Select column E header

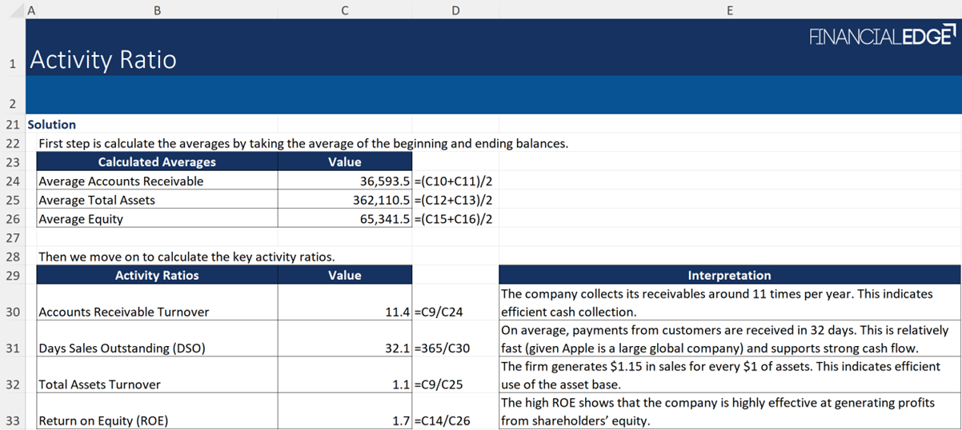point(729,10)
